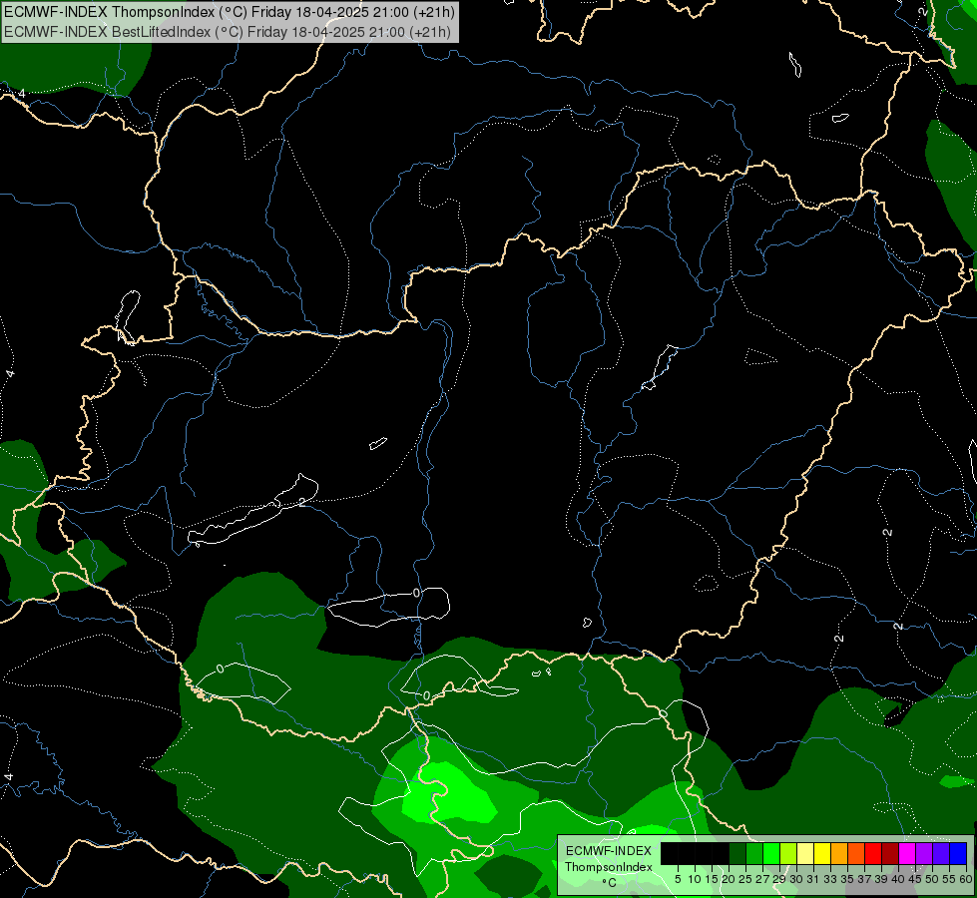Image resolution: width=977 pixels, height=898 pixels.
Task: Click the blue 55-60 legend swatch
Action: pos(958,853)
